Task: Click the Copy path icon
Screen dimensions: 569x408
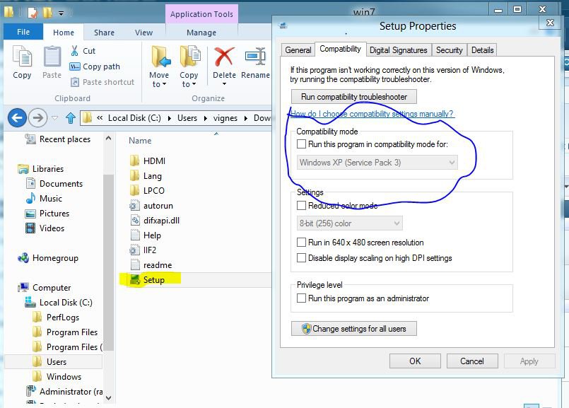Action: (x=75, y=66)
